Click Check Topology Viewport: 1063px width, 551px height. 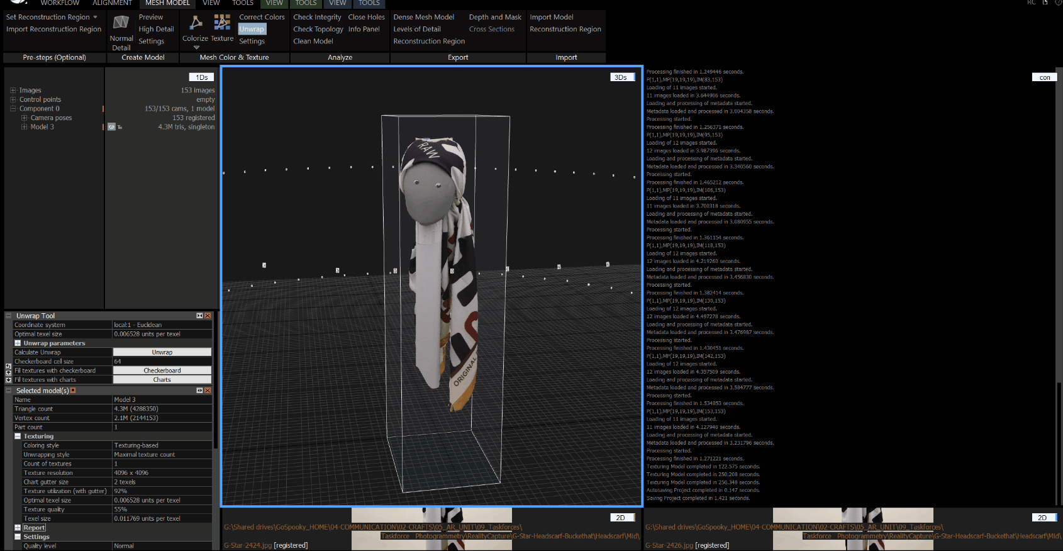[x=318, y=29]
